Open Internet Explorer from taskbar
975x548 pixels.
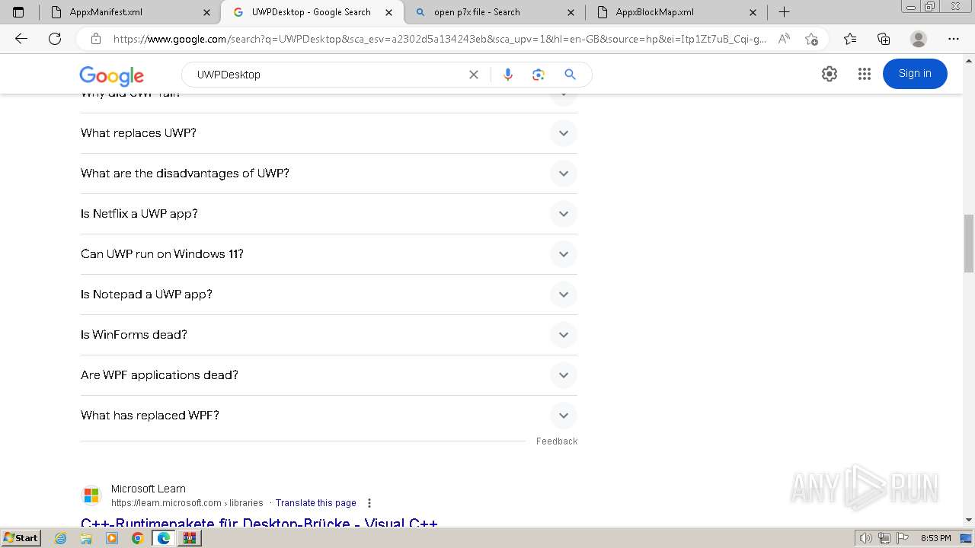click(61, 538)
